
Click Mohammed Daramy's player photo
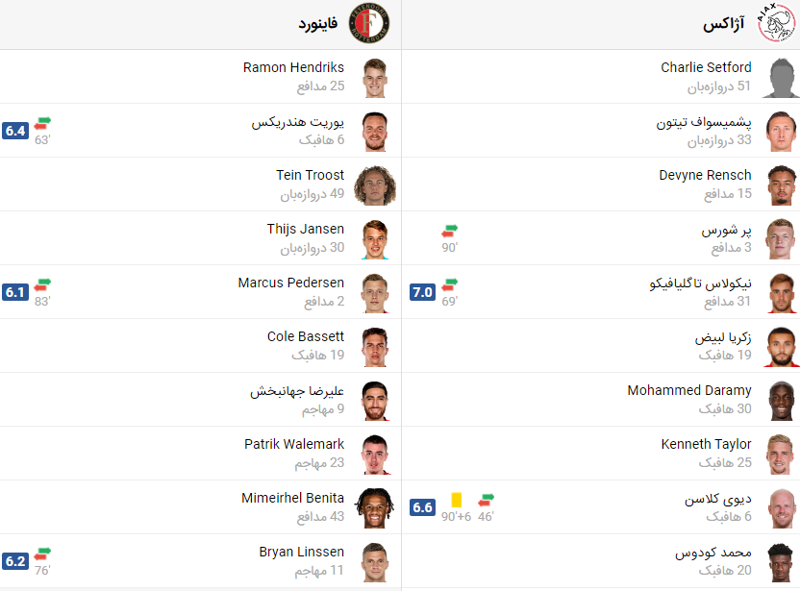point(781,401)
